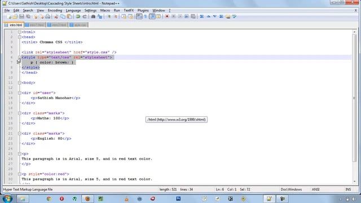Collapse the <style> block fold marker
The width and height of the screenshot is (361, 203).
click(20, 58)
